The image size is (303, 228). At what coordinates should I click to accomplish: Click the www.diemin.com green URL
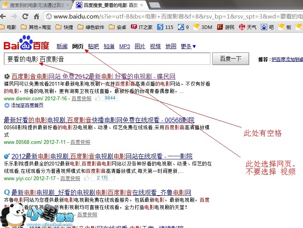(x=24, y=98)
